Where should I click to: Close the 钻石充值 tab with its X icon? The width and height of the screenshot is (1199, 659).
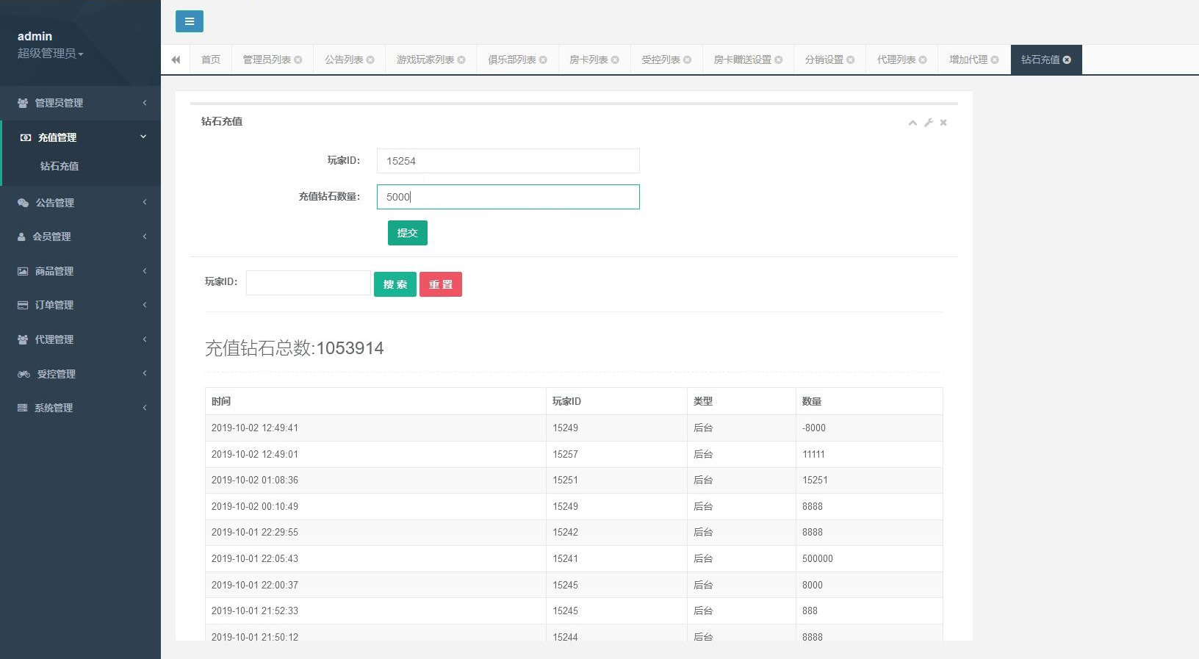[1067, 60]
